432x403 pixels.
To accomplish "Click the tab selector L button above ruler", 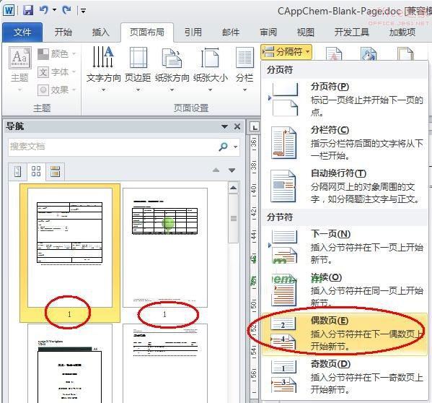I will [255, 127].
